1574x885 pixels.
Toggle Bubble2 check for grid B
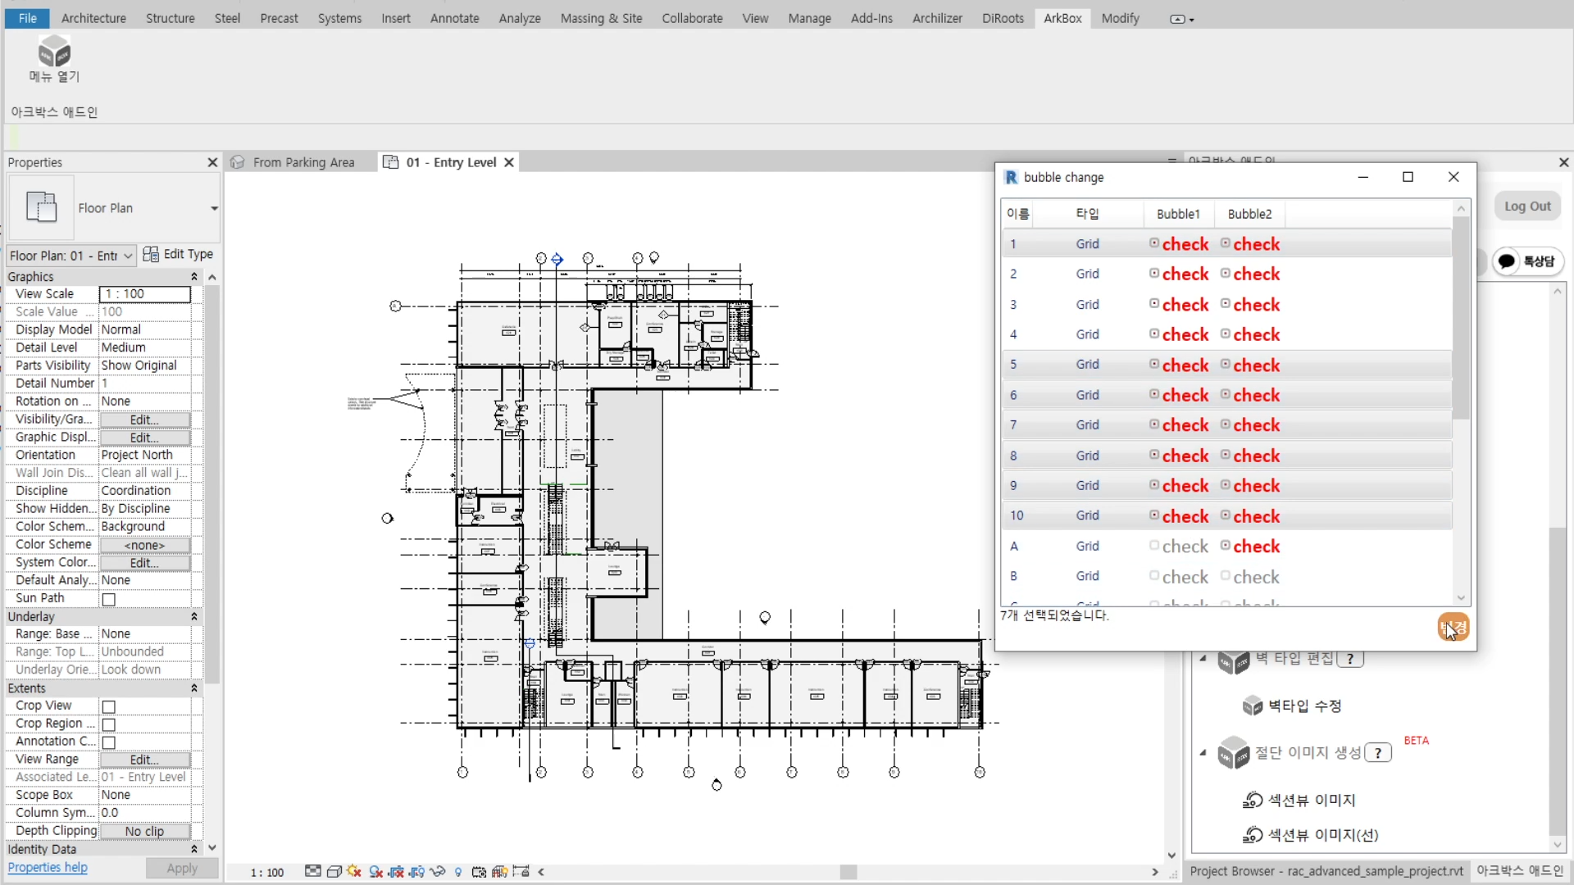coord(1225,576)
